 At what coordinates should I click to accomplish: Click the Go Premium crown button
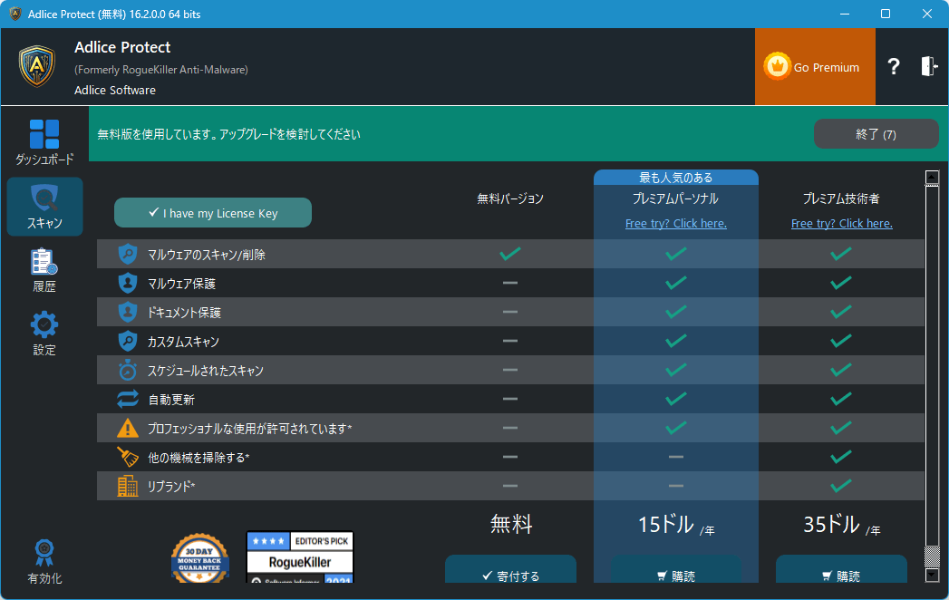click(815, 66)
